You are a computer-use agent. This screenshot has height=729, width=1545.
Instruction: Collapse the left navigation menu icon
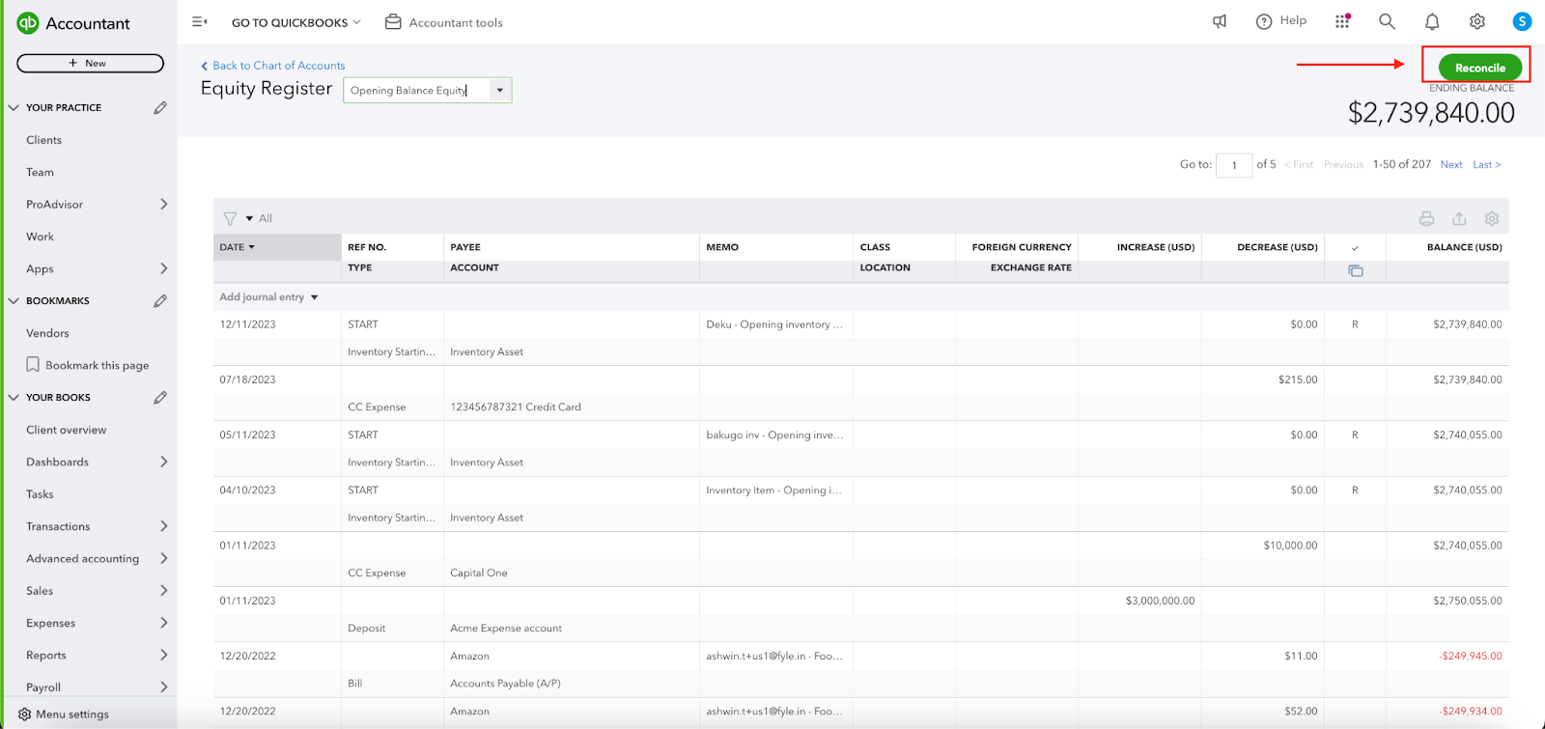click(x=200, y=22)
